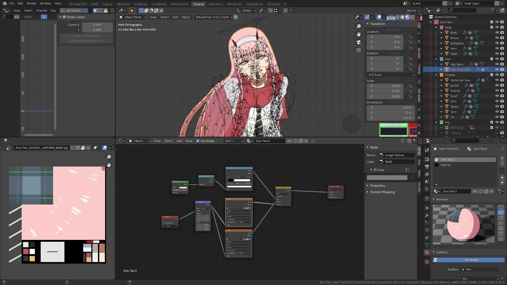Open the Texture checker properties tab
507x285 pixels.
[427, 262]
